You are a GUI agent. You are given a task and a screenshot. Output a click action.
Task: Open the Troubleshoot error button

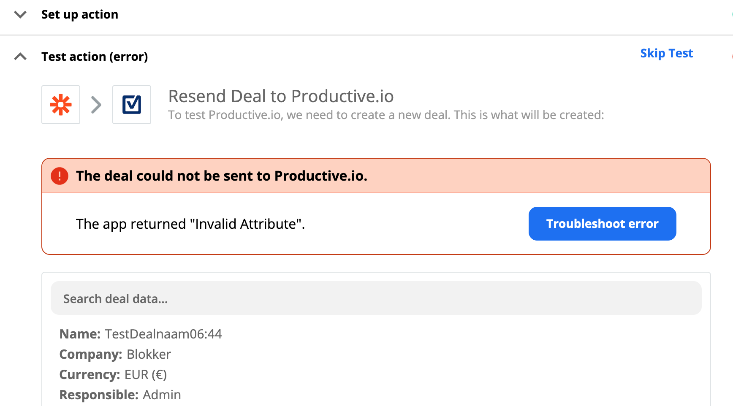coord(602,224)
